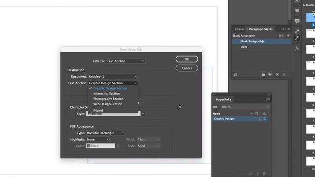Viewport: 315px width, 177px height.
Task: Open the Link To dropdown
Action: (126, 61)
